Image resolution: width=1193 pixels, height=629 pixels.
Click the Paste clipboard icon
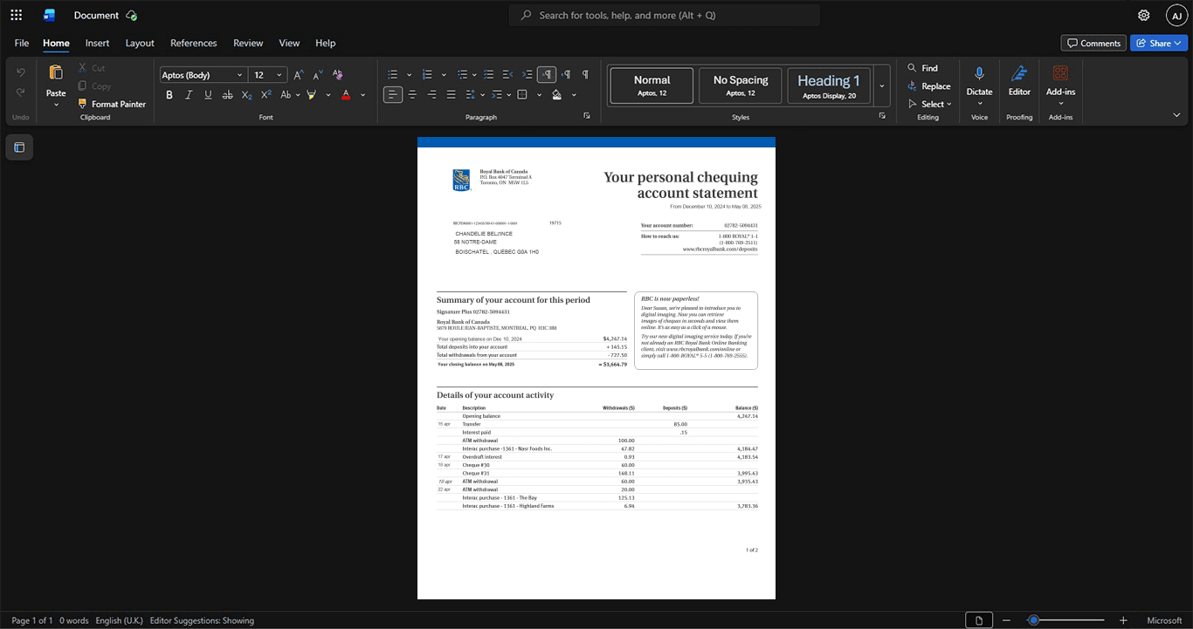coord(56,73)
